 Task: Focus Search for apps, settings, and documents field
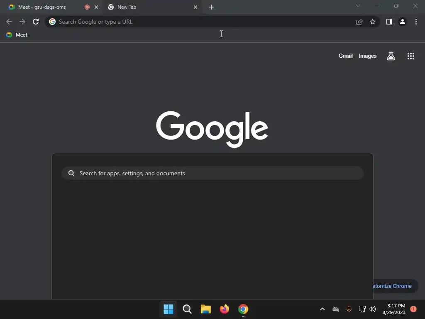[212, 173]
